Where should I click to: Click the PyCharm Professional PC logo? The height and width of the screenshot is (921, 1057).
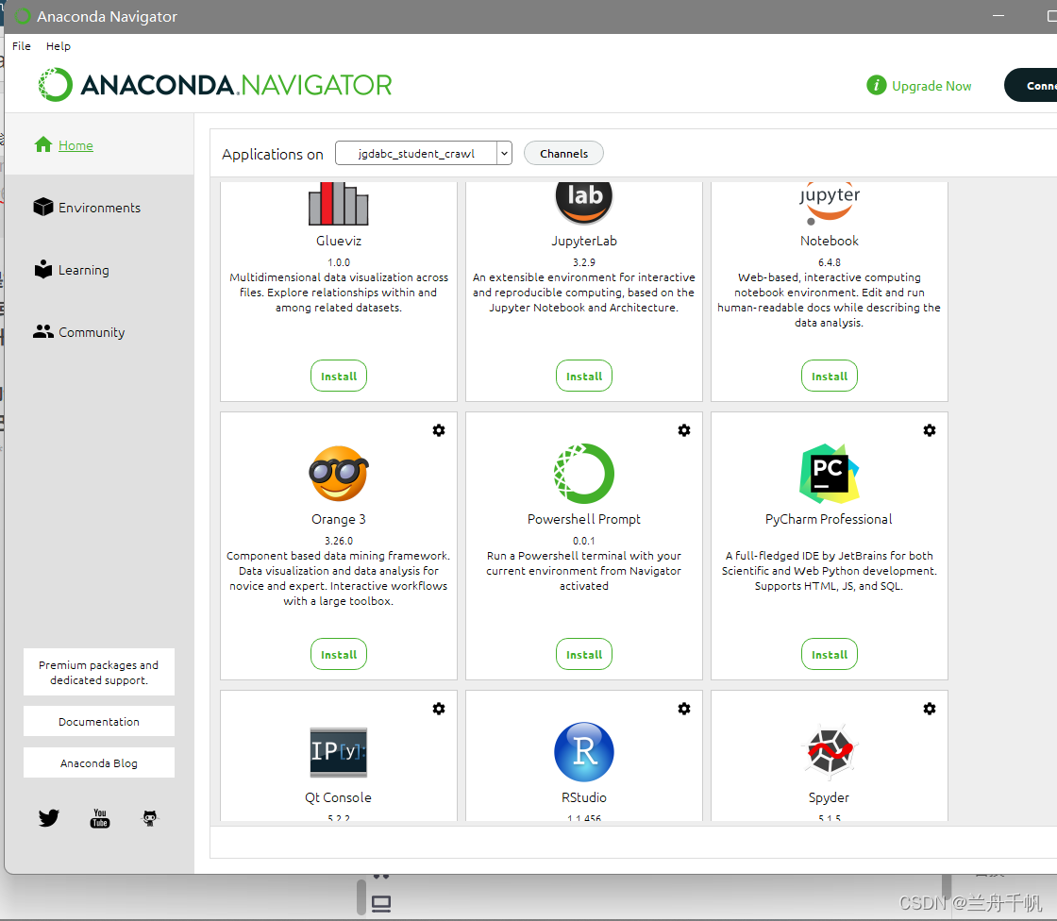click(830, 474)
